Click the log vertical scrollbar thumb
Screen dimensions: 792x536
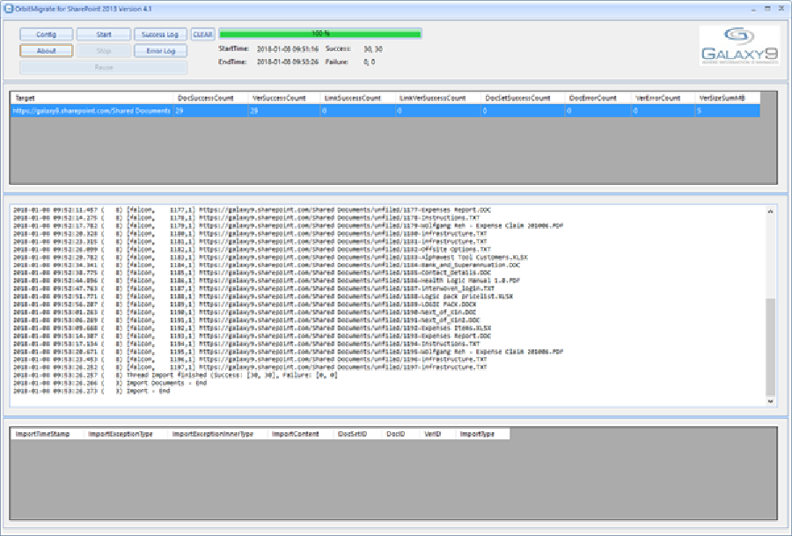click(770, 347)
